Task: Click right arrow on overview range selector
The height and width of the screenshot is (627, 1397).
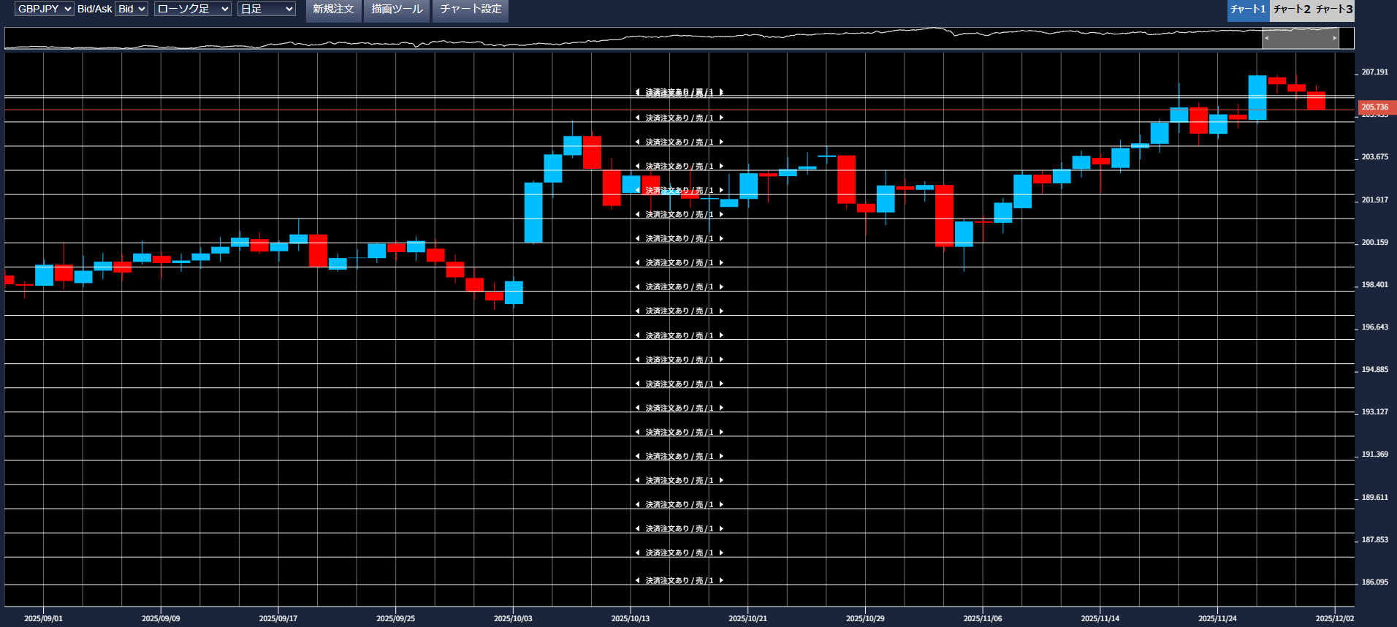Action: 1334,38
